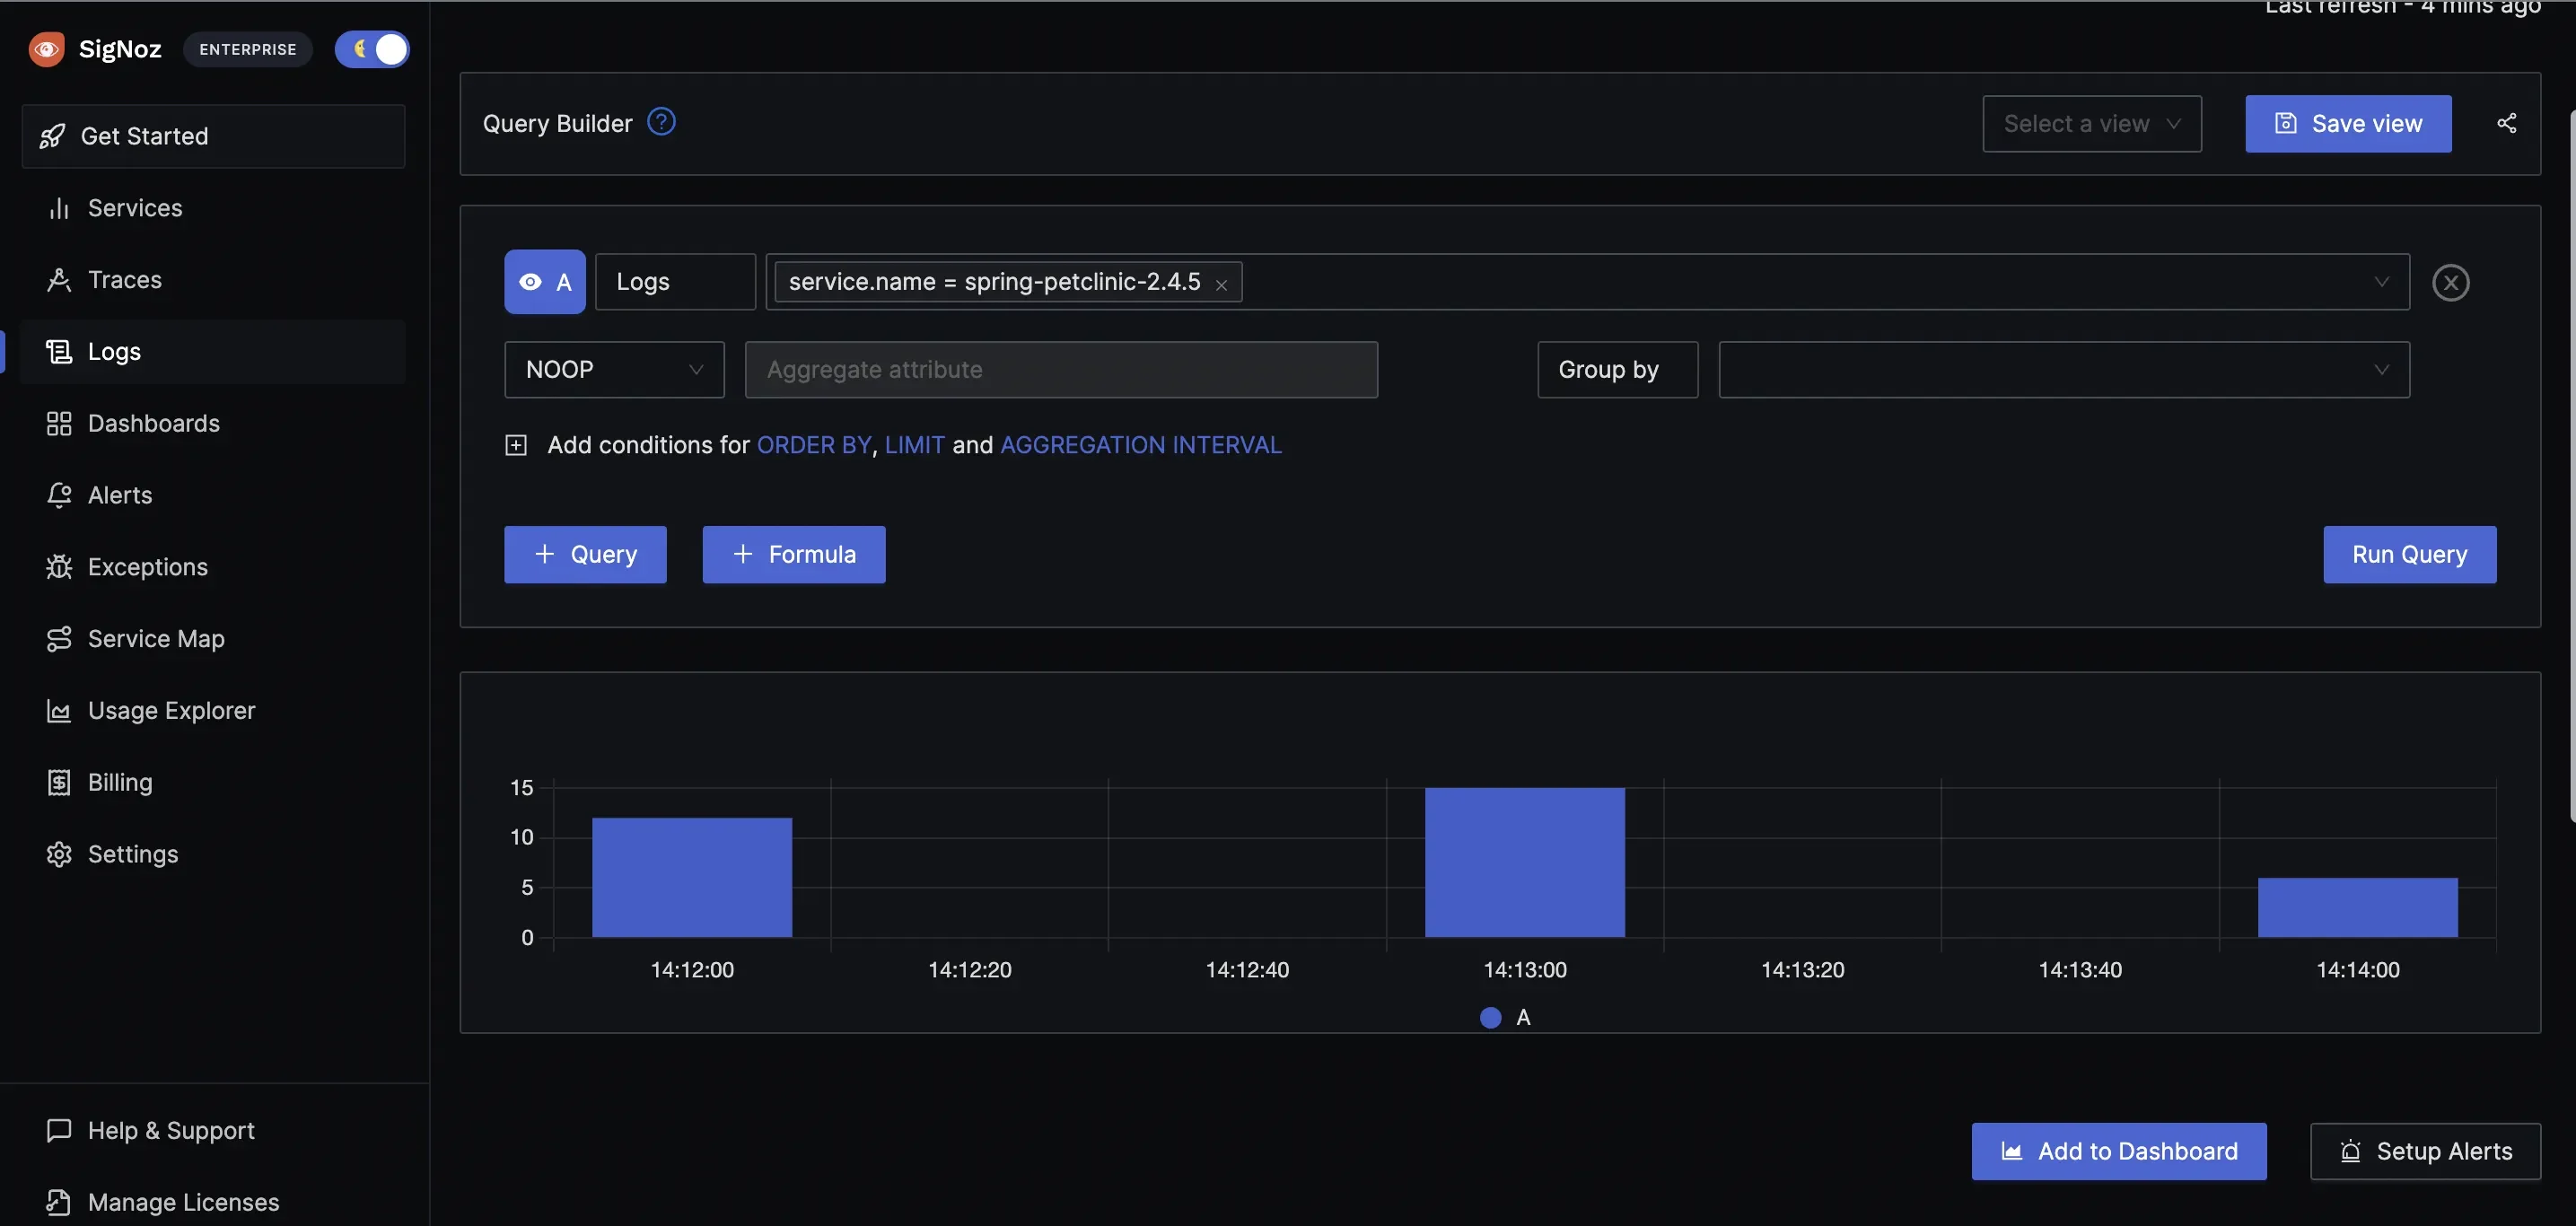Open the Select a view dropdown
This screenshot has height=1226, width=2576.
tap(2092, 124)
